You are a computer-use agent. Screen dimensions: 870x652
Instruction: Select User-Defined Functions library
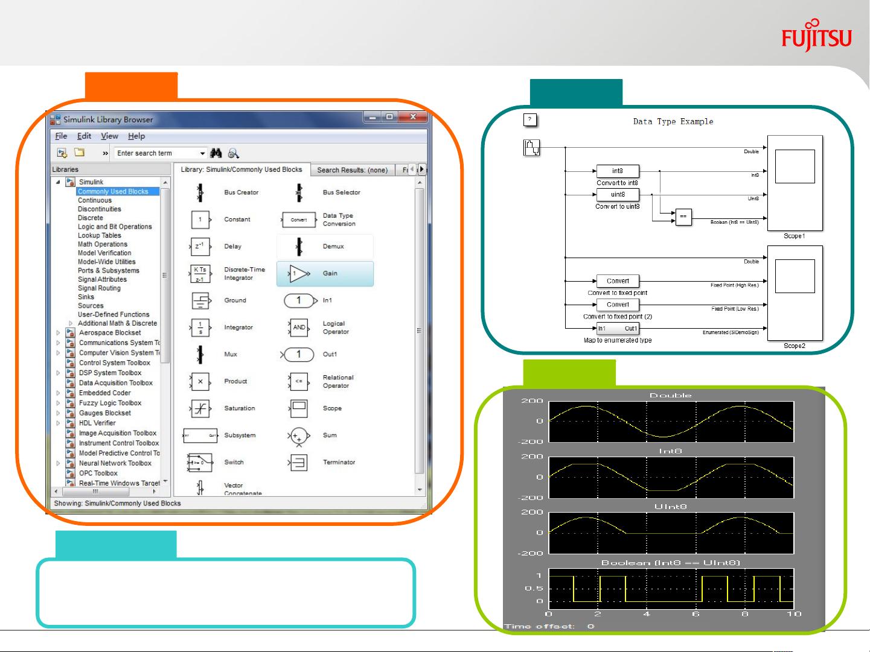(x=114, y=314)
